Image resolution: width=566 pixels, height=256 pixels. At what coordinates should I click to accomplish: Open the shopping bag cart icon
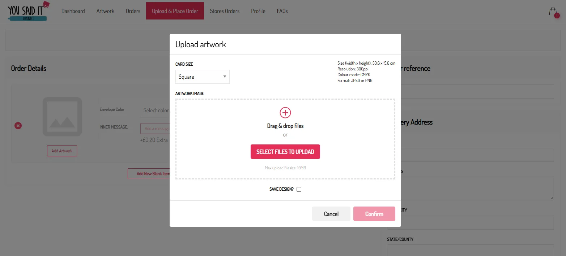553,12
